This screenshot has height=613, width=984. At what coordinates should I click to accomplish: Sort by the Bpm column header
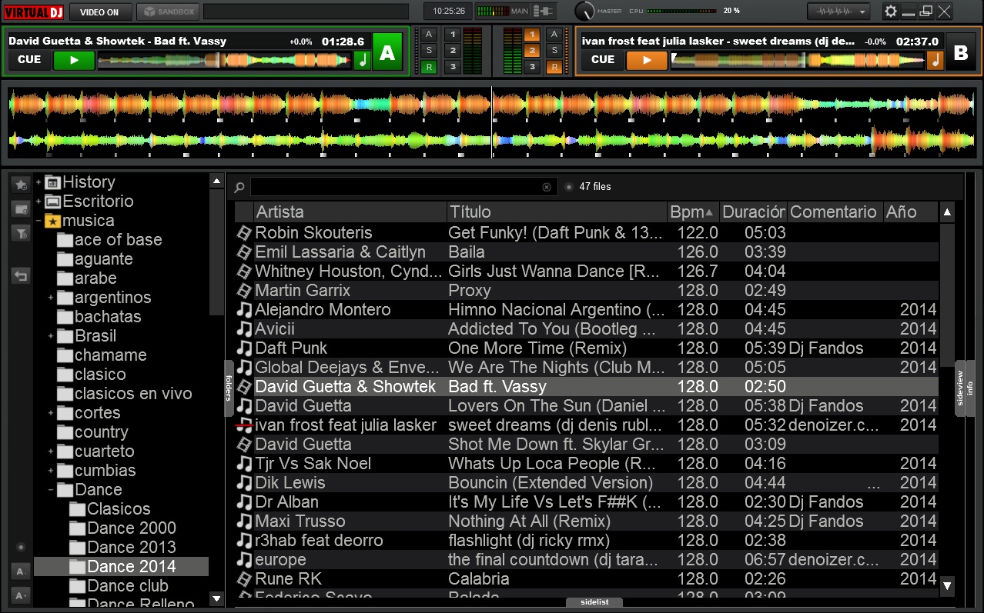tap(692, 212)
